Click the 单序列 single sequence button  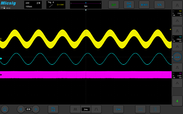(144, 5)
